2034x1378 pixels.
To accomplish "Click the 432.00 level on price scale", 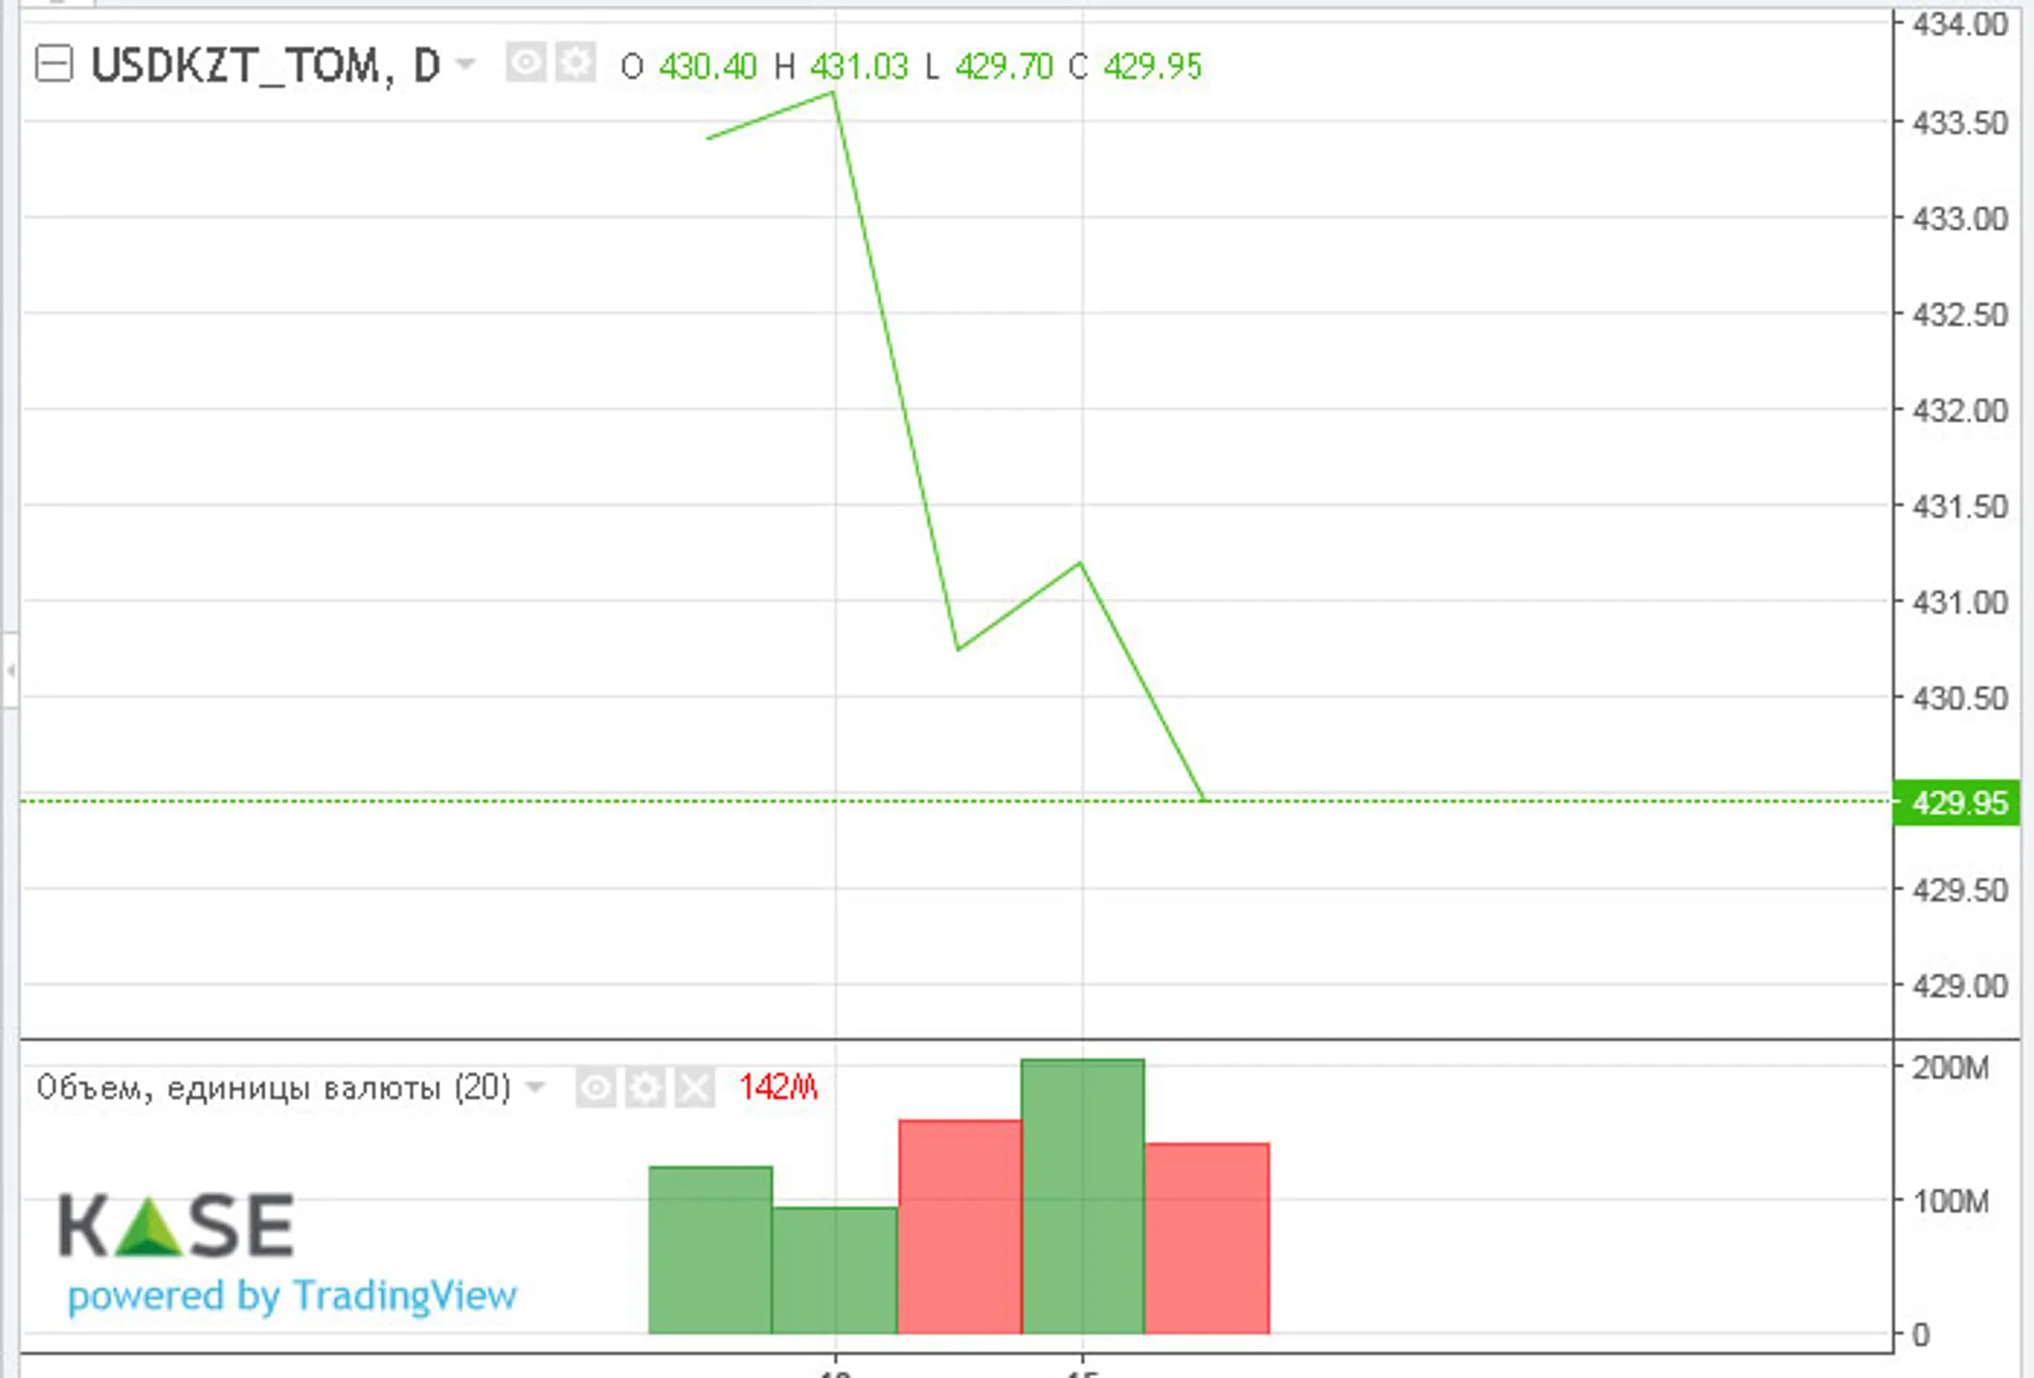I will click(x=1959, y=411).
